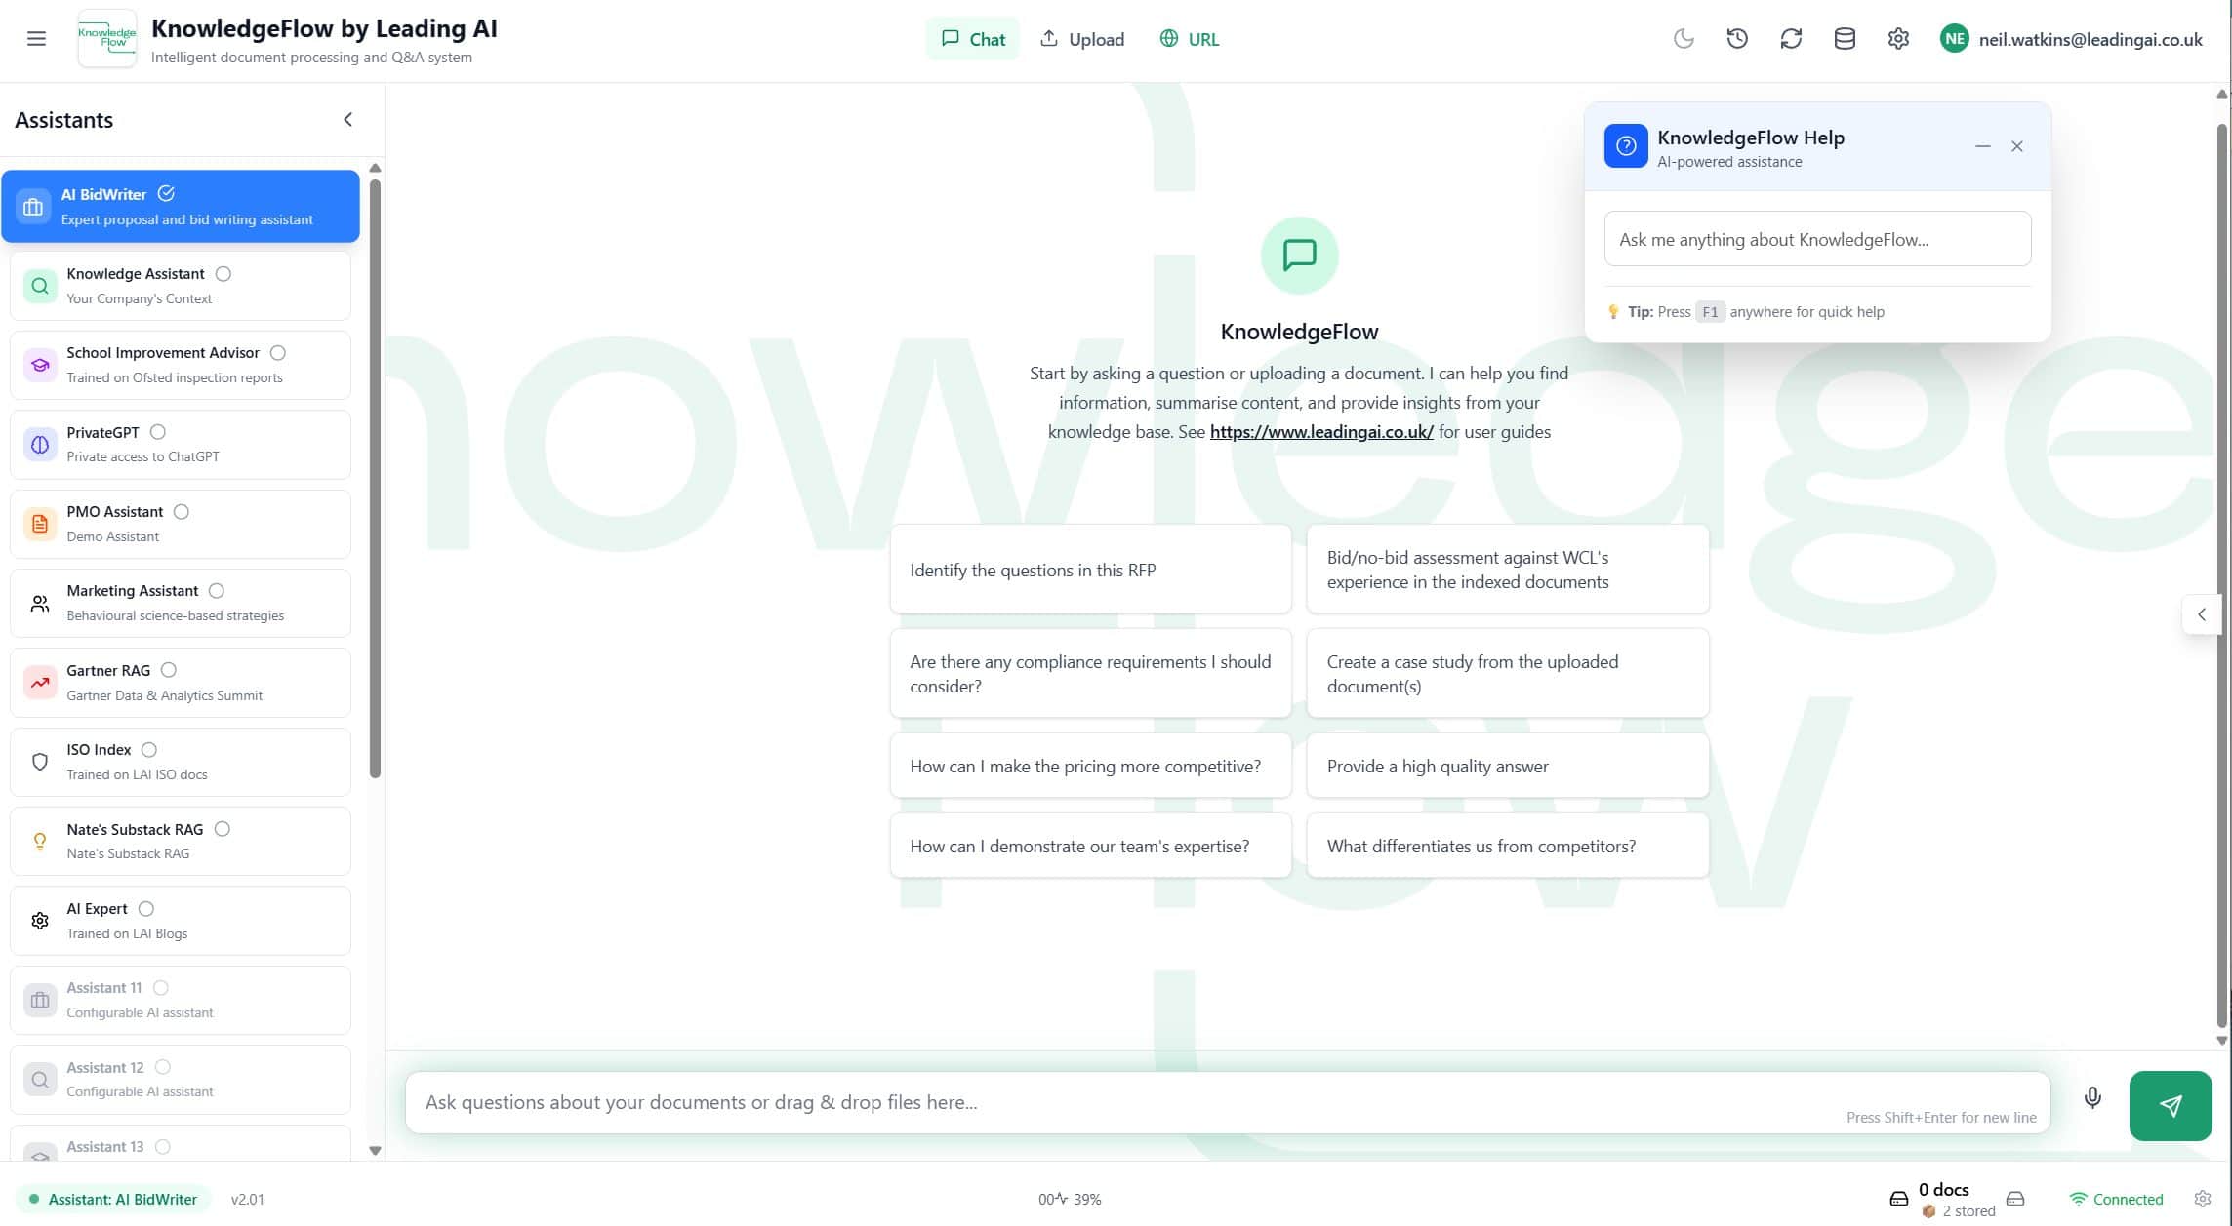Minimize the KnowledgeFlow Help panel
2232x1226 pixels.
click(1983, 146)
